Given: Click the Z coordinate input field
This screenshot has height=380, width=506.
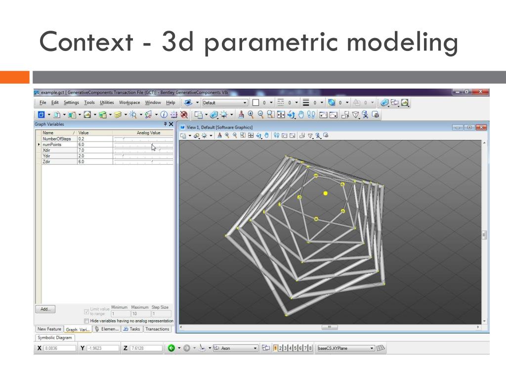Looking at the screenshot, I should tap(146, 348).
